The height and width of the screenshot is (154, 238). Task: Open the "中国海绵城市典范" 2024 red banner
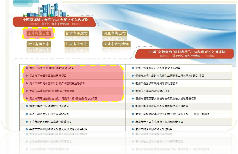click(x=55, y=21)
